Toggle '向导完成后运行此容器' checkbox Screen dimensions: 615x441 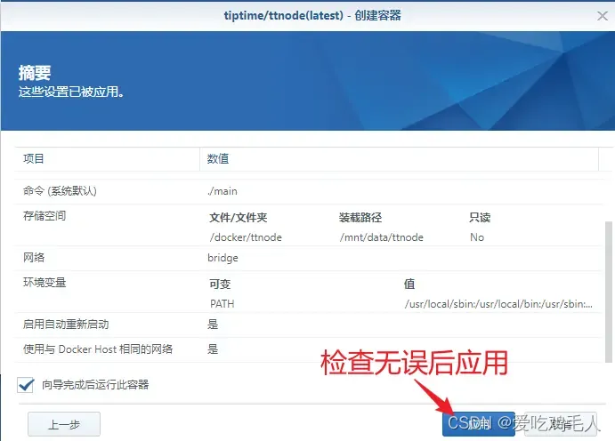[26, 385]
